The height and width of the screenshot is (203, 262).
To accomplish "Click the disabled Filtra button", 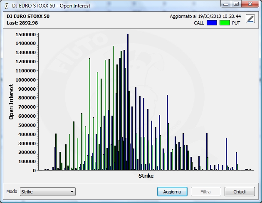I will 206,192.
